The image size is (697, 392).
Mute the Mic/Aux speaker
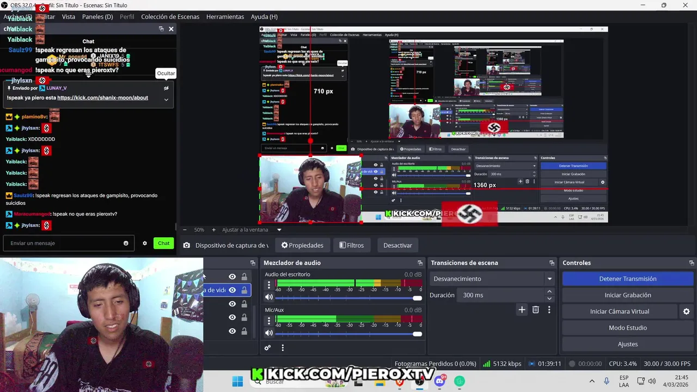click(268, 333)
